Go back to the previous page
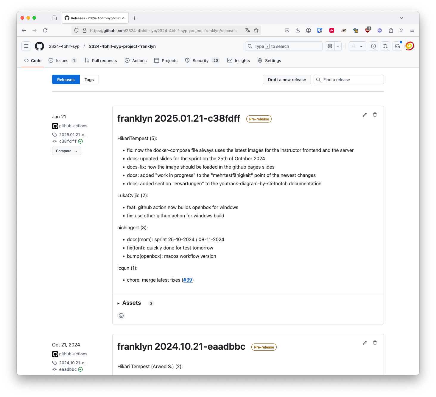This screenshot has width=436, height=397. (x=24, y=30)
